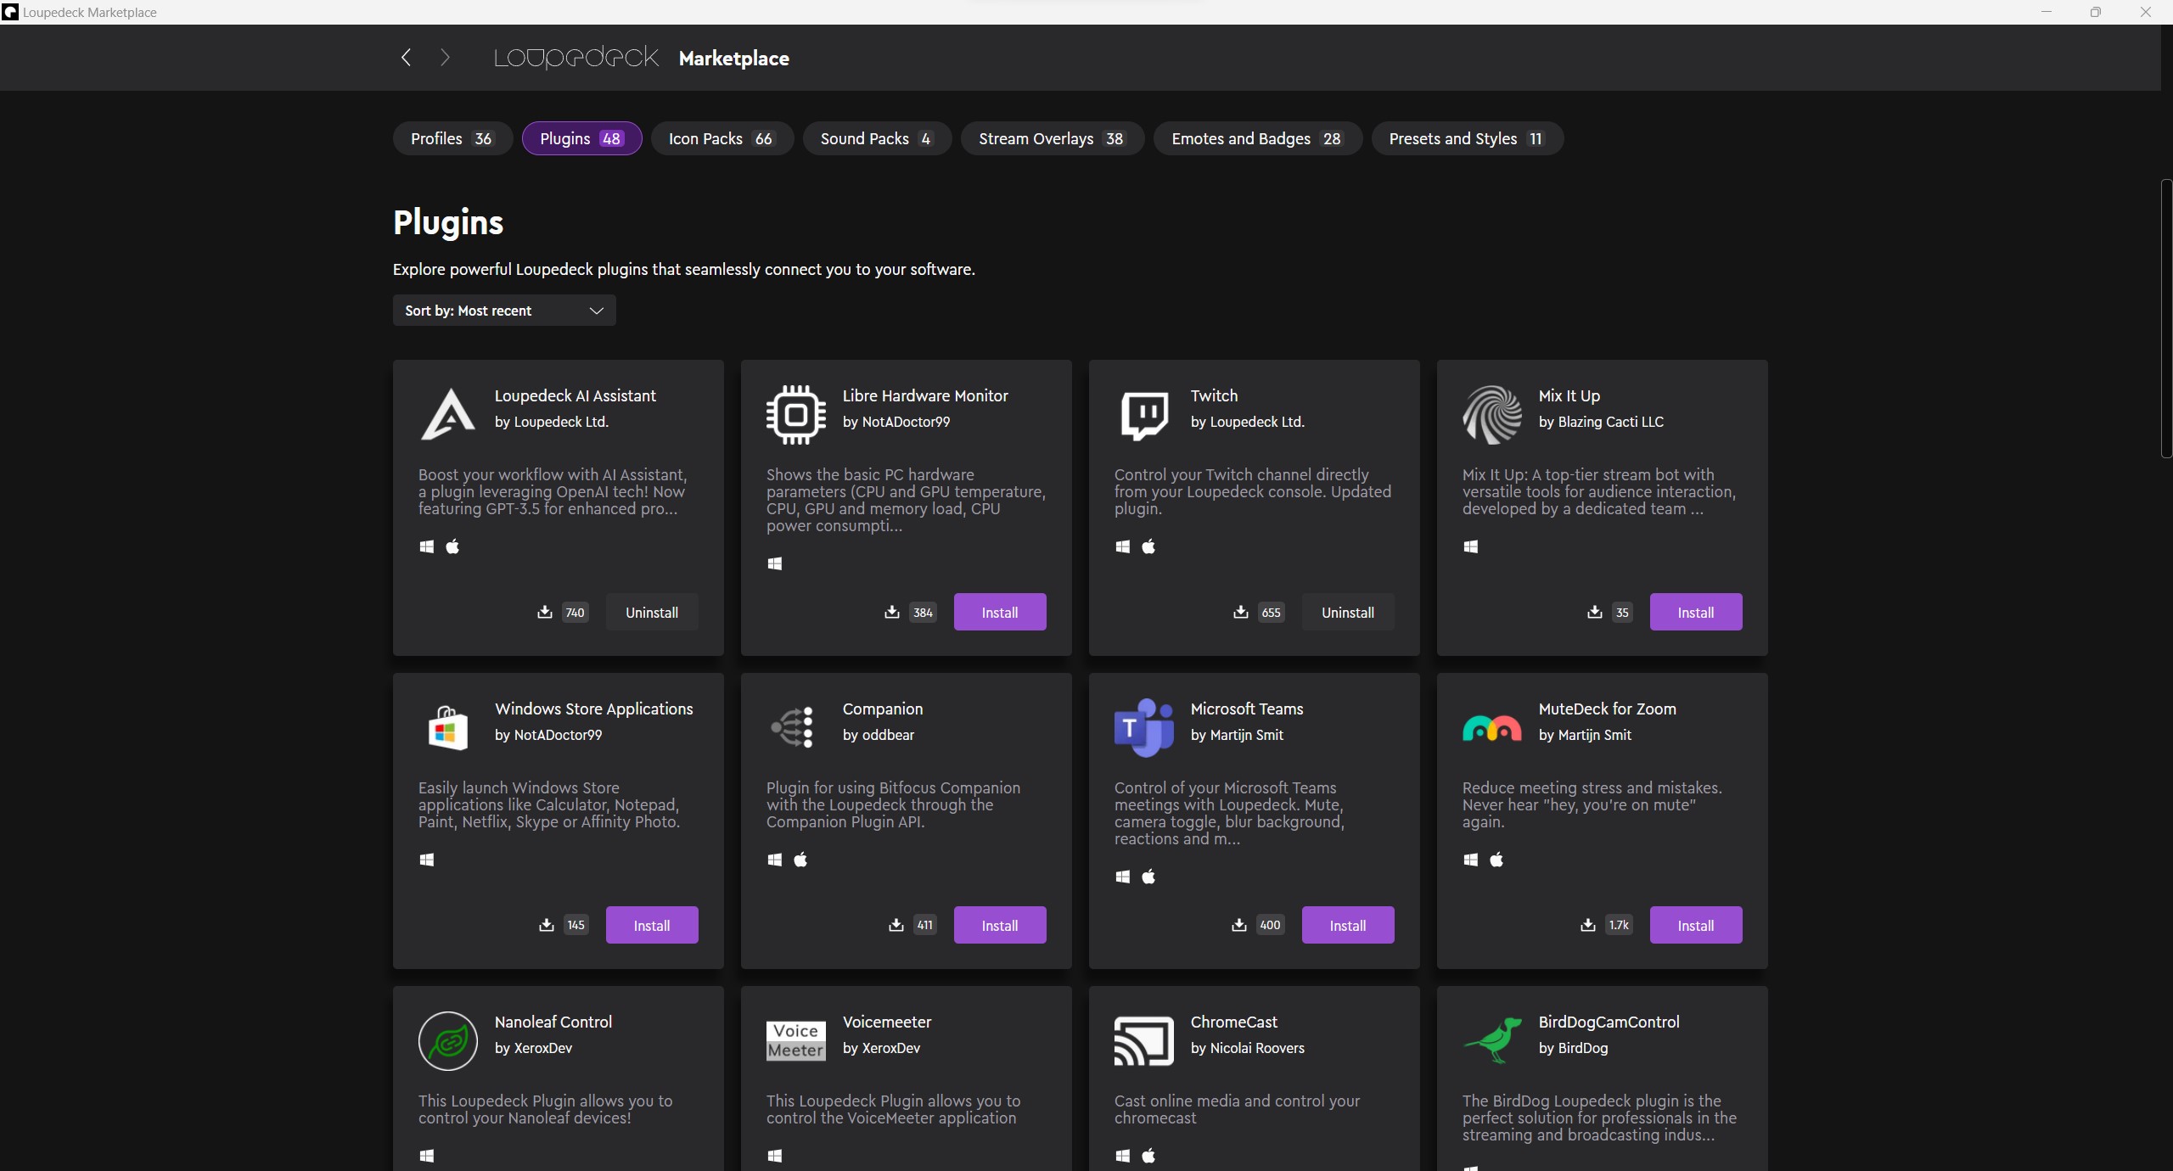Go forward with the right arrow
Viewport: 2173px width, 1171px height.
(445, 58)
